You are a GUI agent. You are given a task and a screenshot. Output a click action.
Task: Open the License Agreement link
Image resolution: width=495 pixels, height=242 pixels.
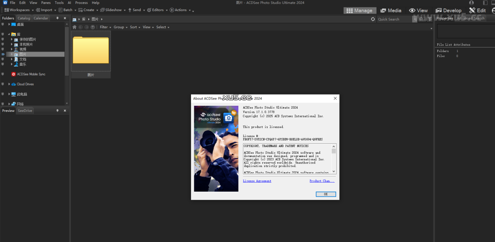[257, 181]
